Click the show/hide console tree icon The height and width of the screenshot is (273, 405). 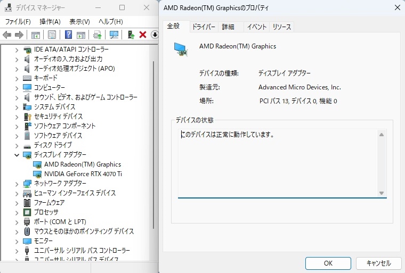(35, 35)
